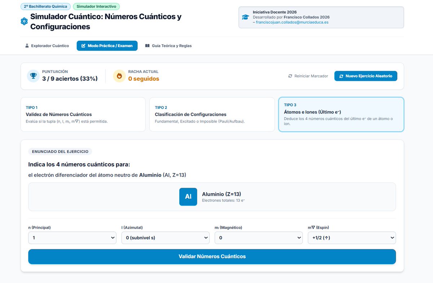433x283 pixels.
Task: Click the heading Indica los 4 números cuánticos para:
Action: click(x=79, y=165)
